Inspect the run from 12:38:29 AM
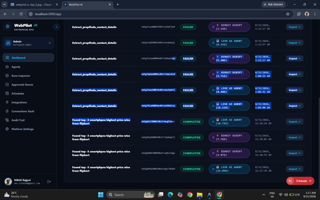This screenshot has width=320, height=200. click(x=294, y=122)
